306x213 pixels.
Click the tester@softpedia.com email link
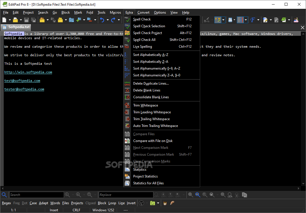24,89
